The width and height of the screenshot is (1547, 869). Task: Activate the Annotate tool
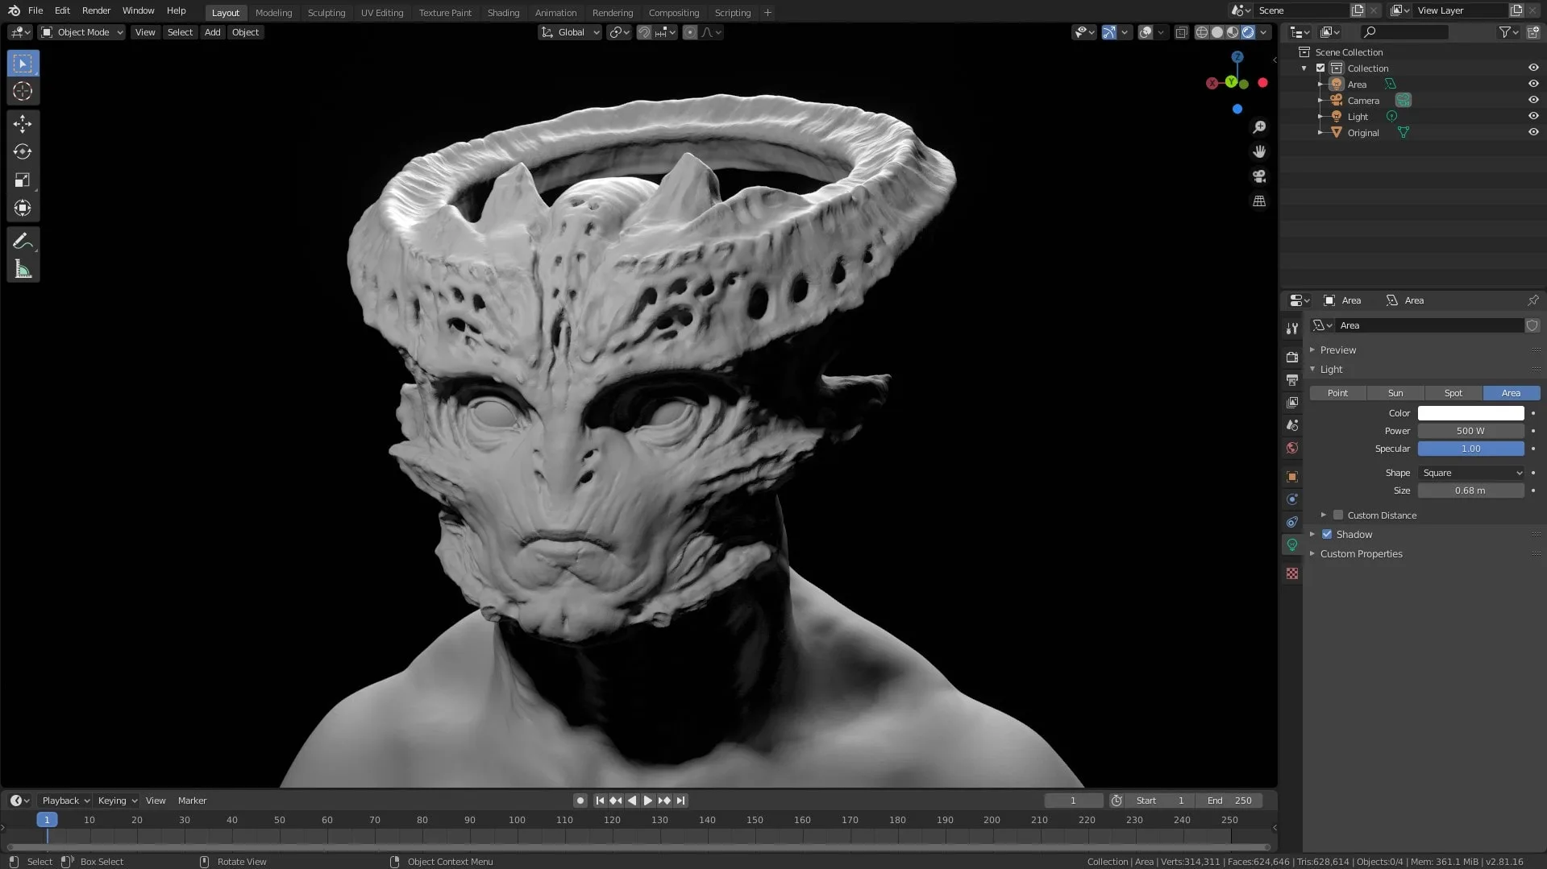point(23,239)
